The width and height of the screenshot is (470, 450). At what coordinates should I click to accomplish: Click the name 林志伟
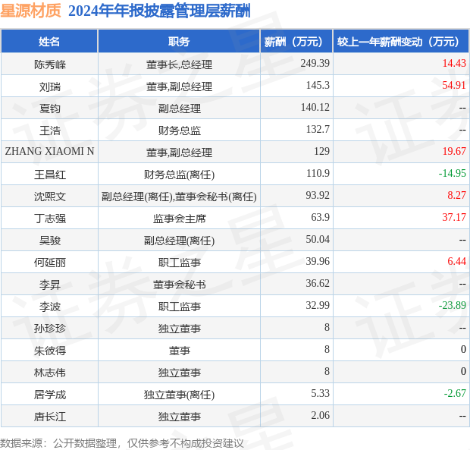coord(50,373)
